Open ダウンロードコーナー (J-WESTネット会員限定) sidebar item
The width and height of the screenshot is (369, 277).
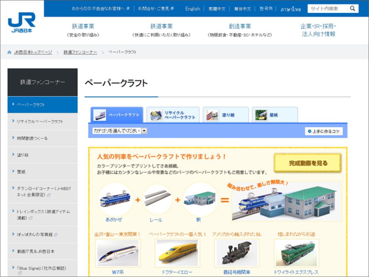[42, 191]
